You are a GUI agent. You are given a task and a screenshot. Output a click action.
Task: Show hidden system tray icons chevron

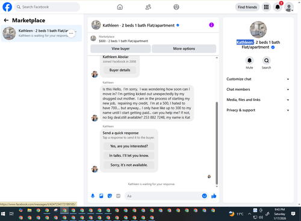[x=249, y=214]
